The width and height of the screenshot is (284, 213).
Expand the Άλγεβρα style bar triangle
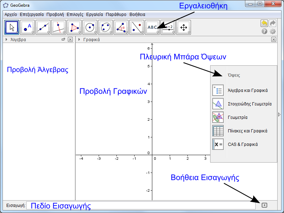(6, 39)
